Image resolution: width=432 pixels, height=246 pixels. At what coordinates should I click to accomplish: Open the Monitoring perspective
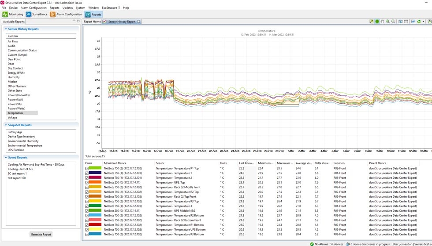pos(13,14)
